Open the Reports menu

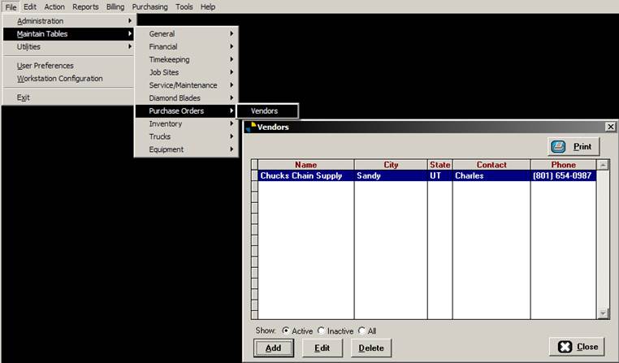(85, 6)
